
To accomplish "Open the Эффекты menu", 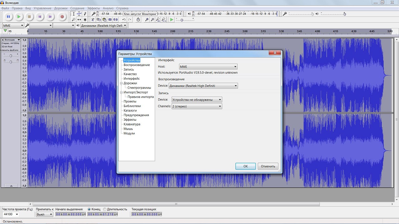I will tap(94, 8).
